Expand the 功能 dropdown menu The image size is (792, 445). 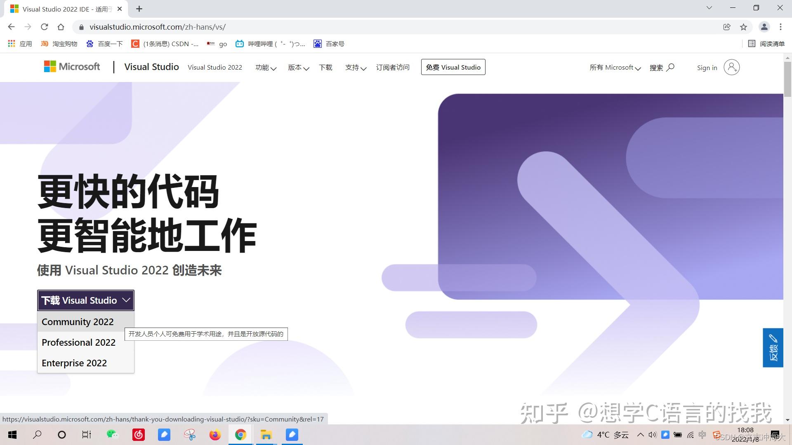[x=265, y=67]
